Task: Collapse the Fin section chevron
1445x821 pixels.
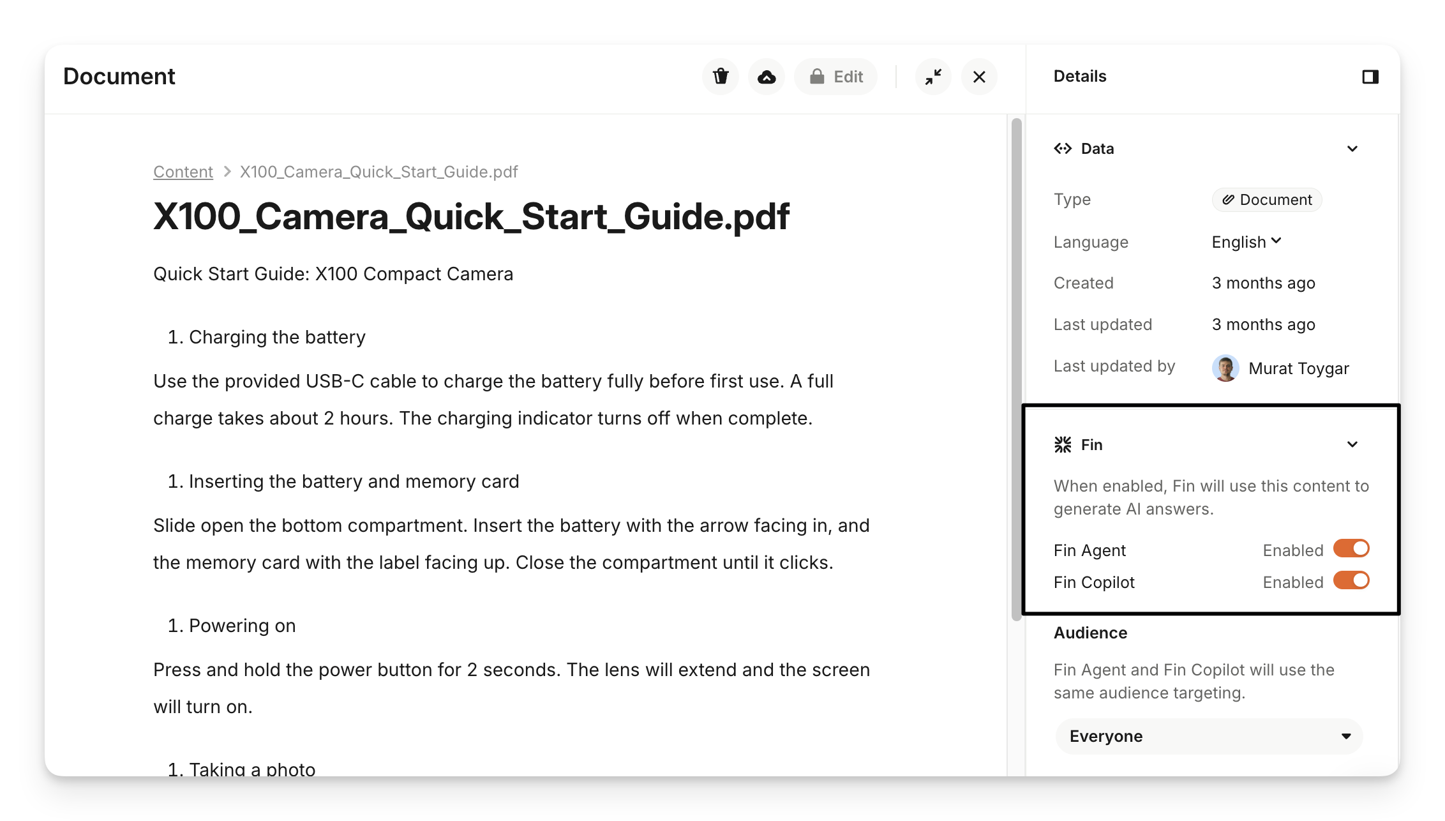Action: pos(1352,444)
